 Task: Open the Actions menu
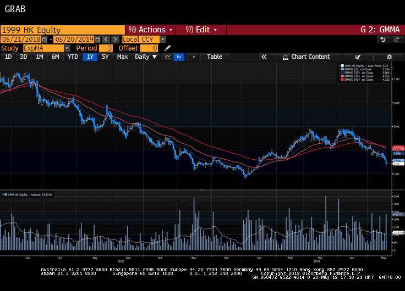click(150, 30)
